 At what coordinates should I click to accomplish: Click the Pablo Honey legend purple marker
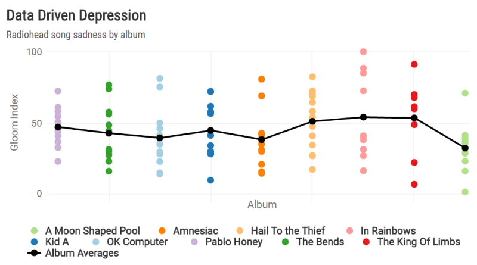pyautogui.click(x=194, y=242)
